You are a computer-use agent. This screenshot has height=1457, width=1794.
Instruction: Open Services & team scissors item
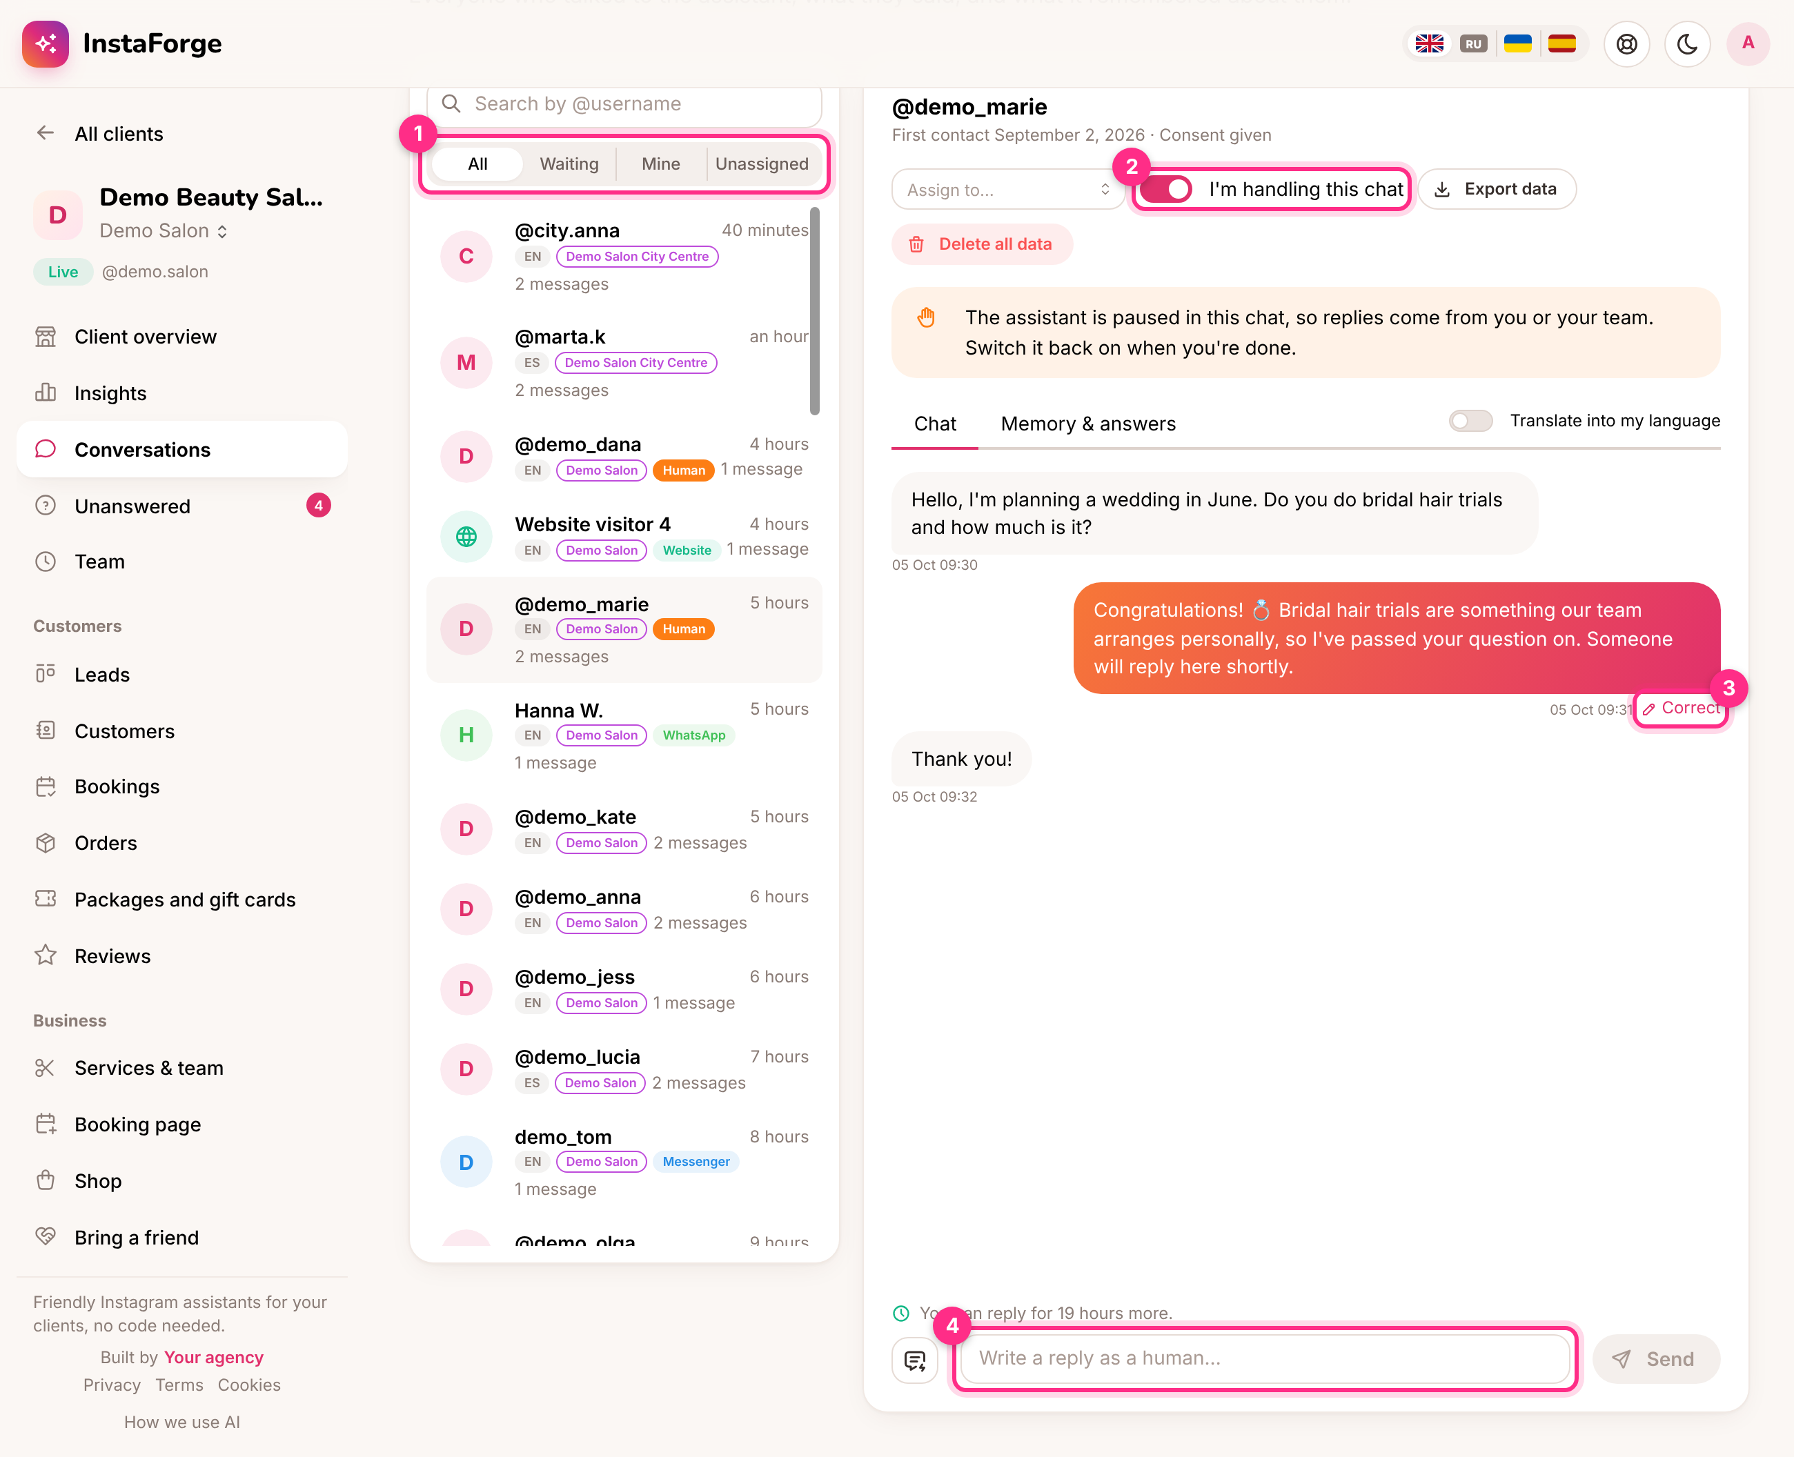181,1068
